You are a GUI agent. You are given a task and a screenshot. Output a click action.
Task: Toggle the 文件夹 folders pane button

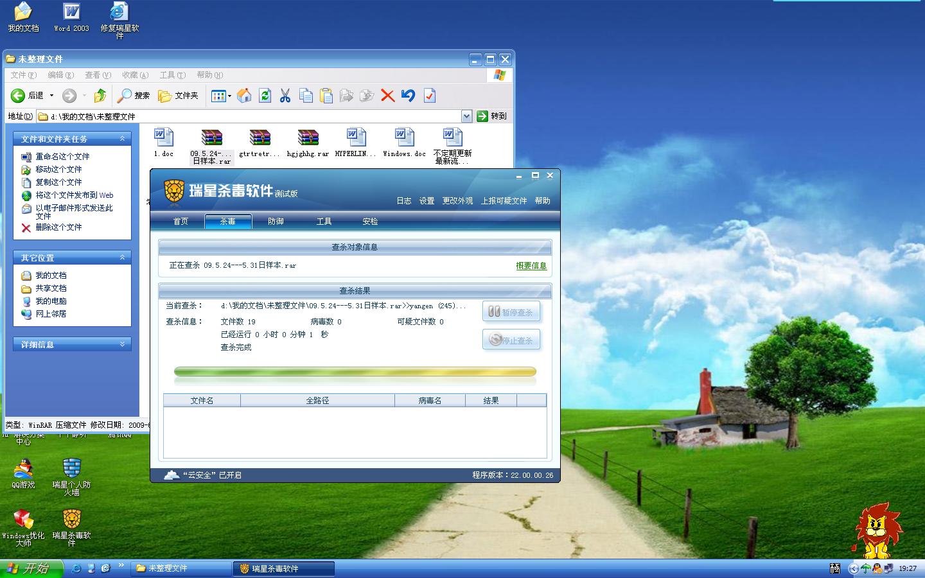[x=179, y=96]
